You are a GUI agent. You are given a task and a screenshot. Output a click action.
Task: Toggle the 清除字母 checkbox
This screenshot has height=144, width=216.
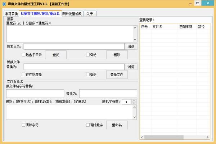pyautogui.click(x=24, y=125)
